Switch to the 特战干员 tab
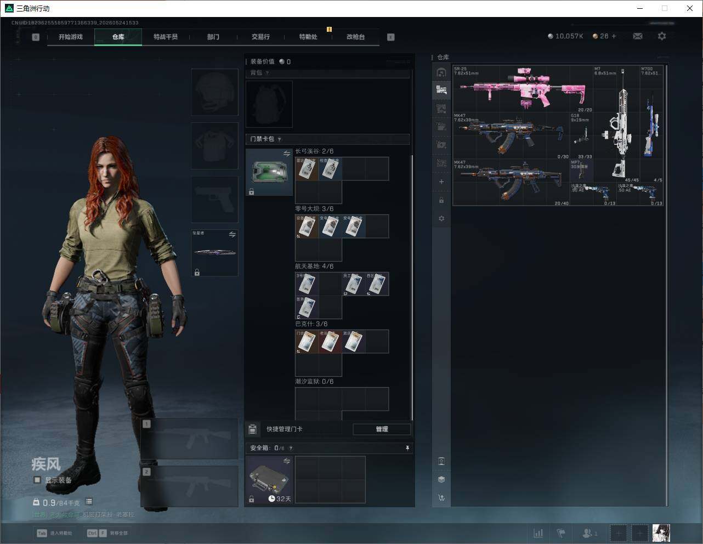 pos(166,37)
